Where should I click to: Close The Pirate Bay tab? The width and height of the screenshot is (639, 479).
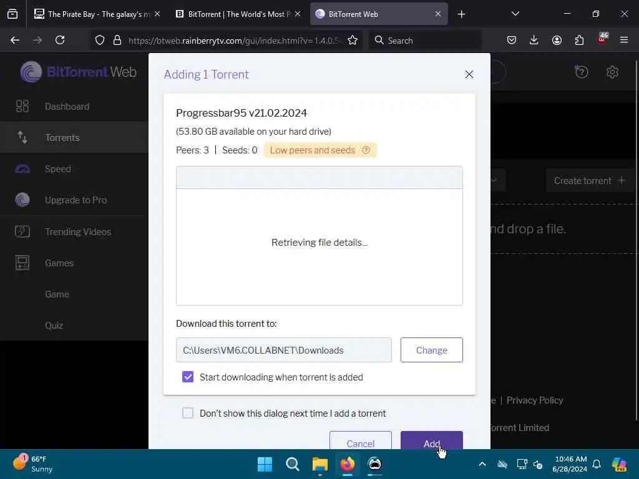[157, 14]
